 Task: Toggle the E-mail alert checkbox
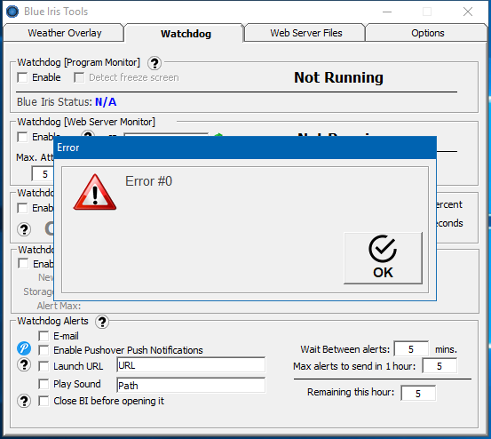[44, 336]
